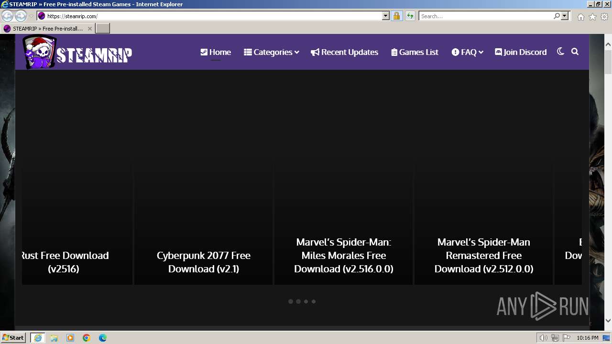Image resolution: width=612 pixels, height=344 pixels.
Task: Open the media player taskbar icon
Action: click(70, 338)
